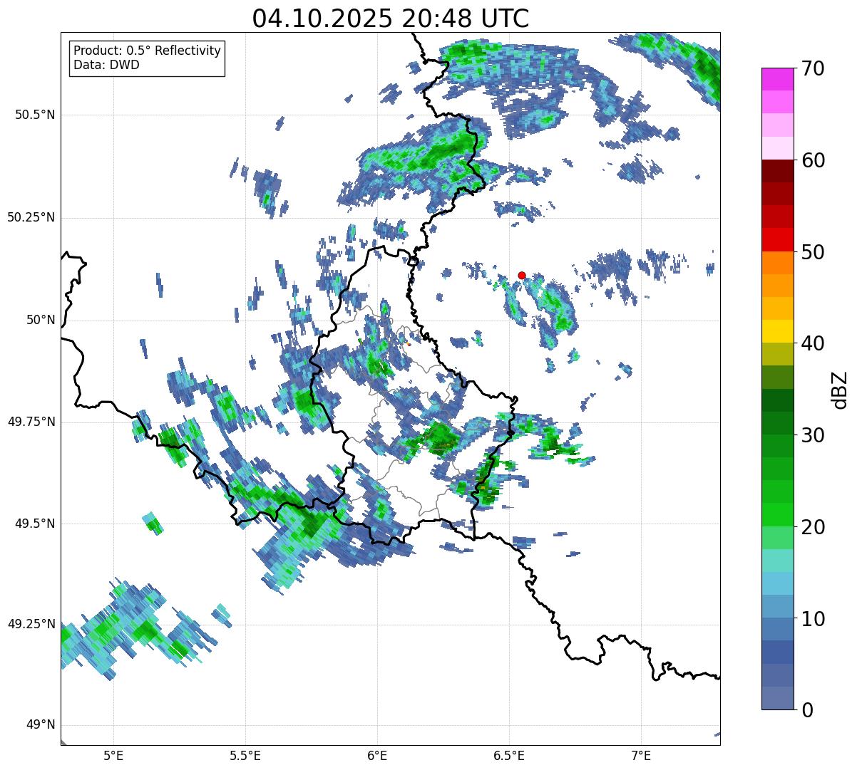Click the light cyan colorbar segment below 20
The height and width of the screenshot is (770, 857).
tap(776, 560)
